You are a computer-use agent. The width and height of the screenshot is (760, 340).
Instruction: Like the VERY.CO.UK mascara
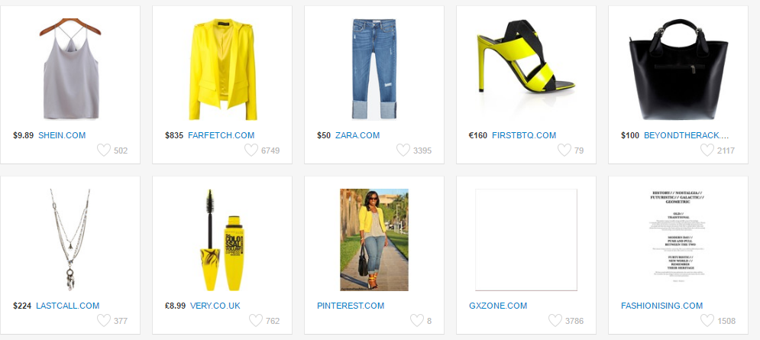coord(256,320)
